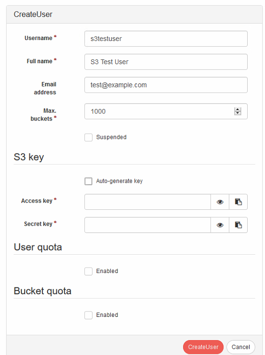Increase Max. buckets with up arrow
Screen dimensions: 265x355
tap(238, 109)
